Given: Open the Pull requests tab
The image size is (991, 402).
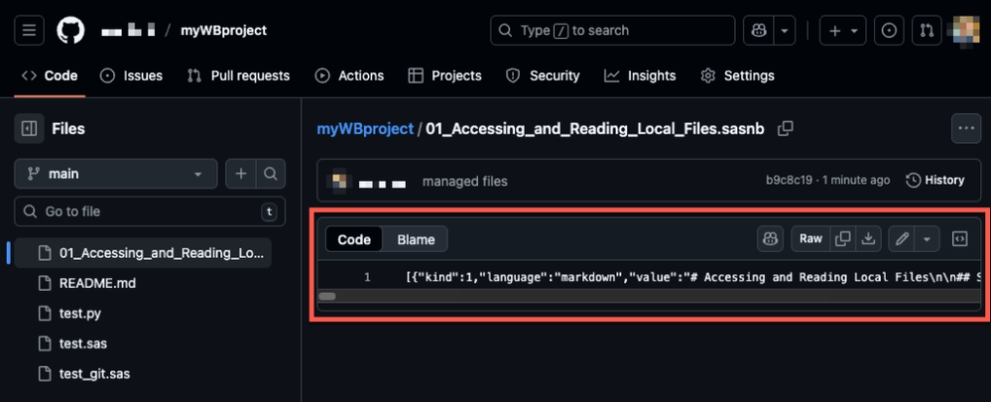Looking at the screenshot, I should click(238, 75).
